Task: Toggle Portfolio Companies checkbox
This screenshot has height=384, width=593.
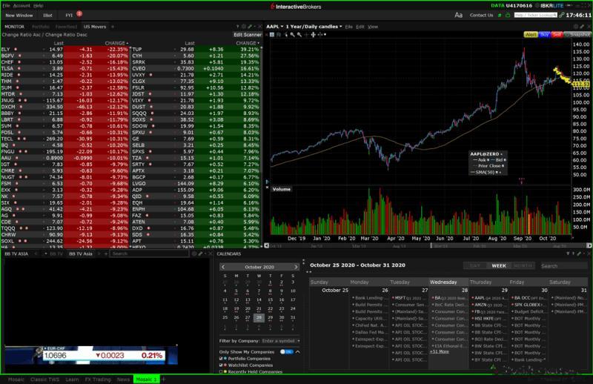Action: pyautogui.click(x=221, y=359)
